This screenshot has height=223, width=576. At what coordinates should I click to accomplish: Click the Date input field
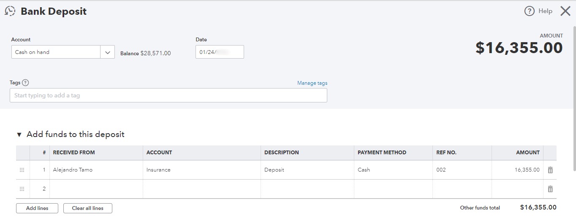point(220,52)
